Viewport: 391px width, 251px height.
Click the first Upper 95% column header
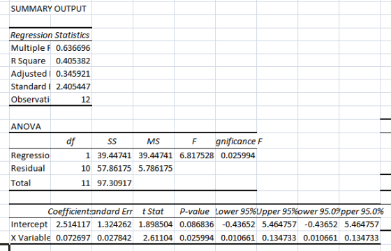(x=277, y=211)
